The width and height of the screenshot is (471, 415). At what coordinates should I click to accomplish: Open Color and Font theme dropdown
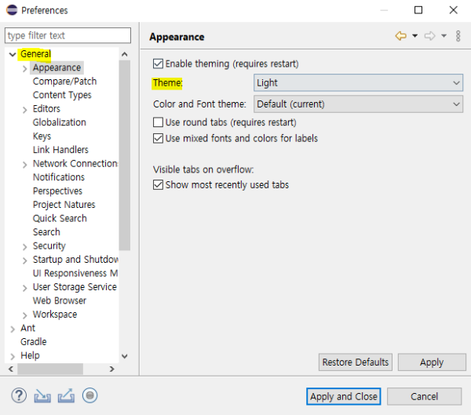pyautogui.click(x=358, y=104)
